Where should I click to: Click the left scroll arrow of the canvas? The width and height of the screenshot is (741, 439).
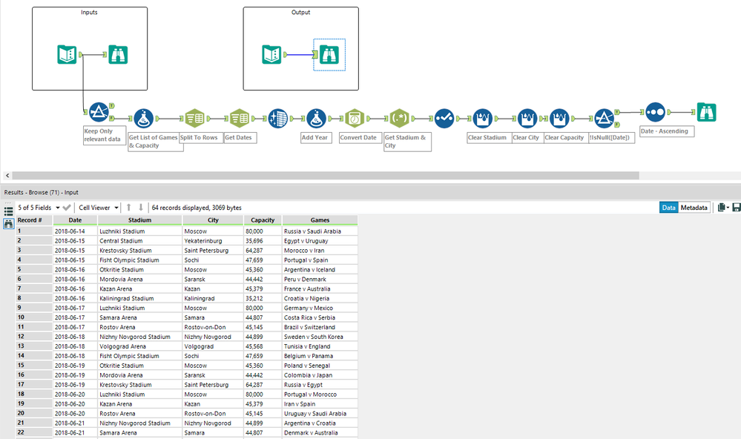pos(7,175)
